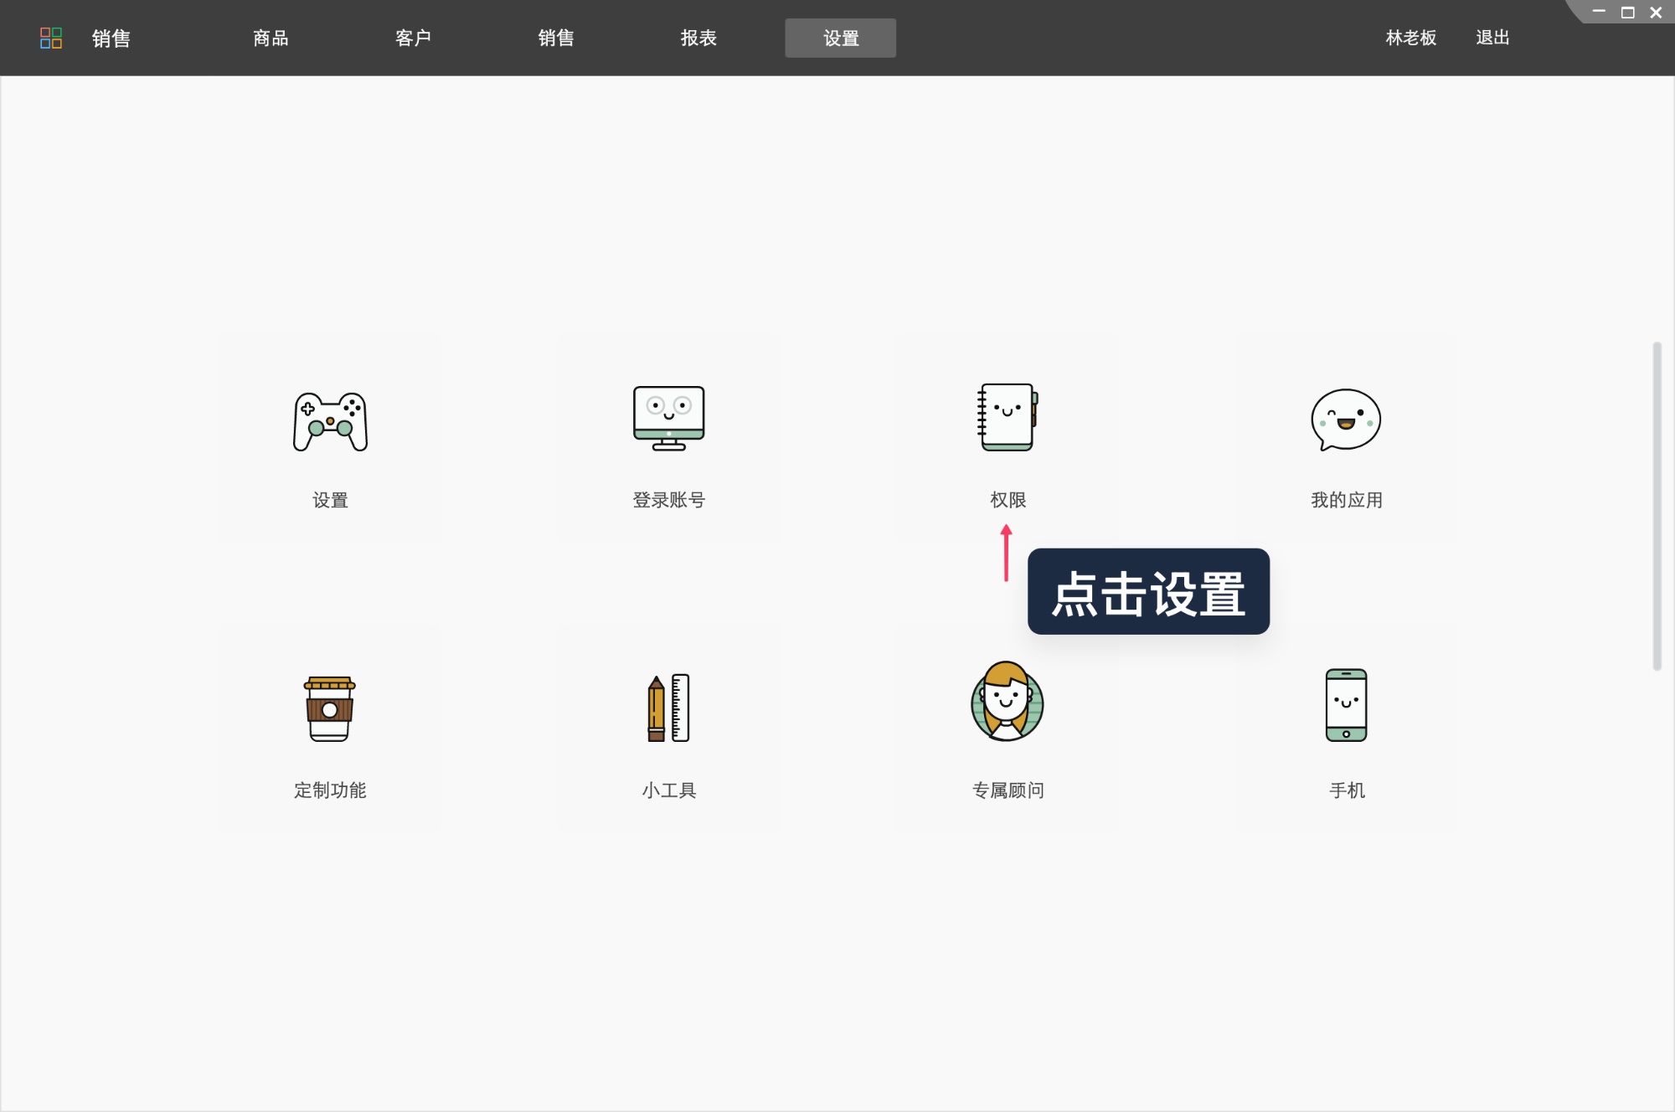Select the highlighted 设置 navigation item

coord(840,38)
